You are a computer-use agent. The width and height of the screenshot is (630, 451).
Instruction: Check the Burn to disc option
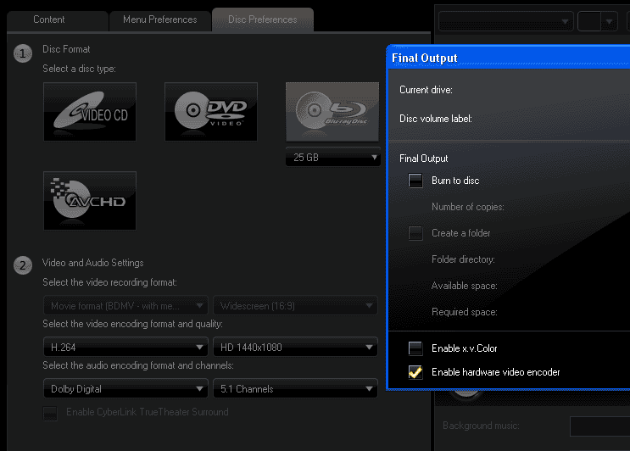click(415, 181)
